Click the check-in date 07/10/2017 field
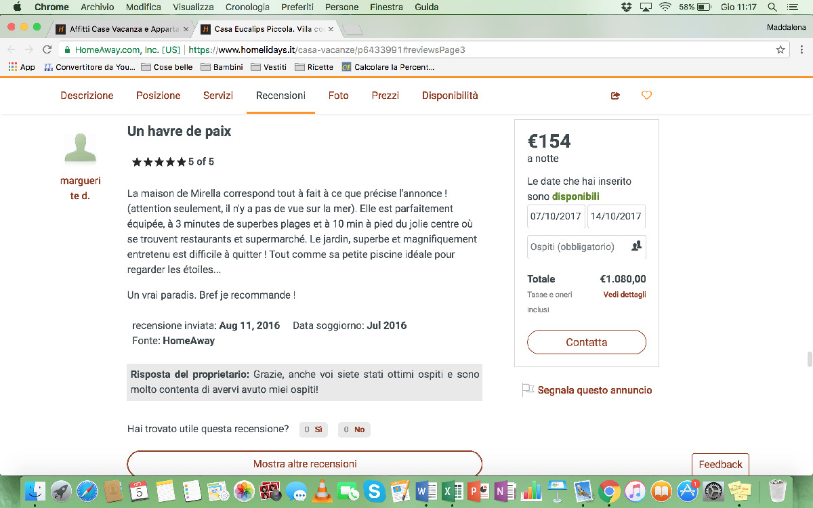 [556, 217]
